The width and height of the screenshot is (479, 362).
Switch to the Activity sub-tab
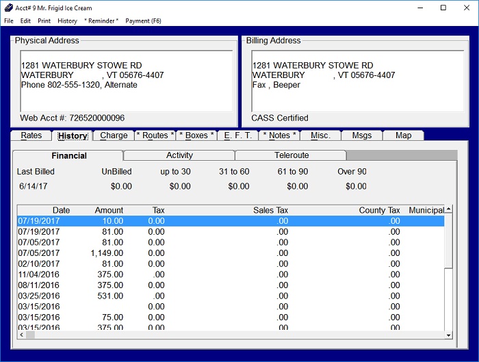[x=179, y=155]
